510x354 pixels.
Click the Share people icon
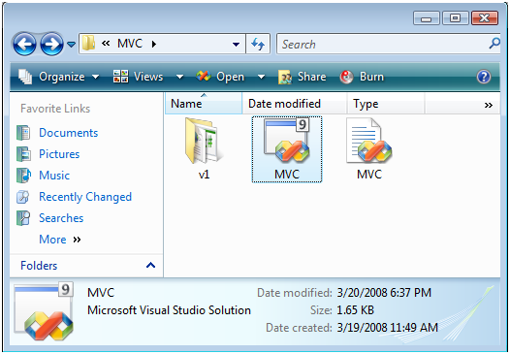285,78
